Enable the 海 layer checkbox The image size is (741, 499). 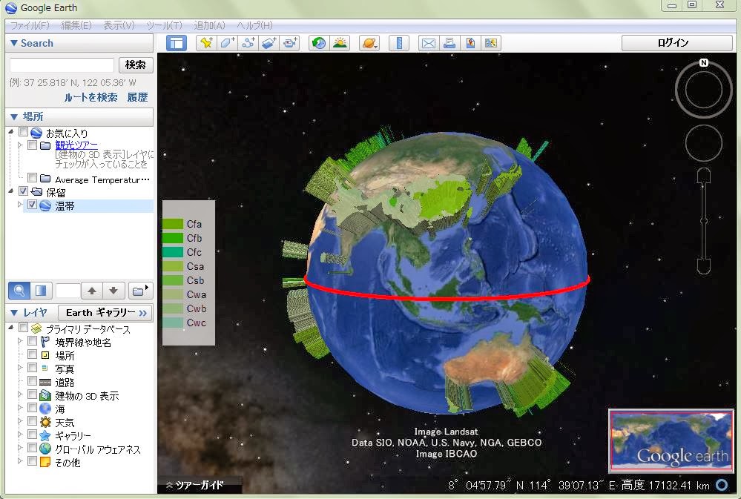click(x=32, y=407)
